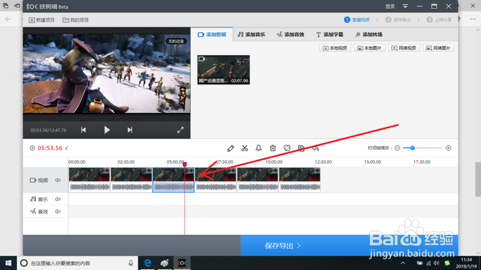
Task: Go to step 3 上传分享
Action: (439, 20)
